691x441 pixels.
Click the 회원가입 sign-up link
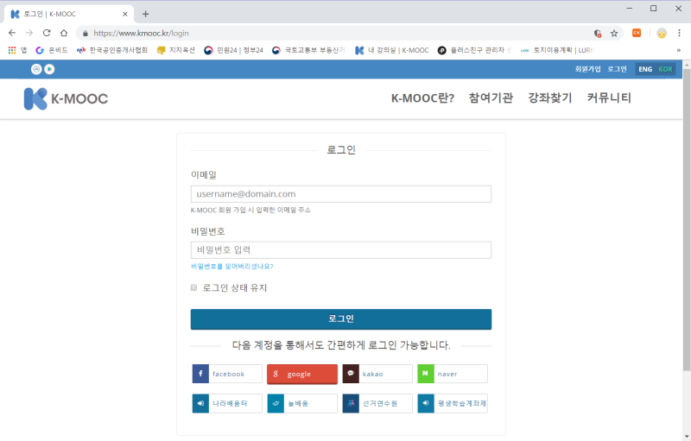coord(587,69)
